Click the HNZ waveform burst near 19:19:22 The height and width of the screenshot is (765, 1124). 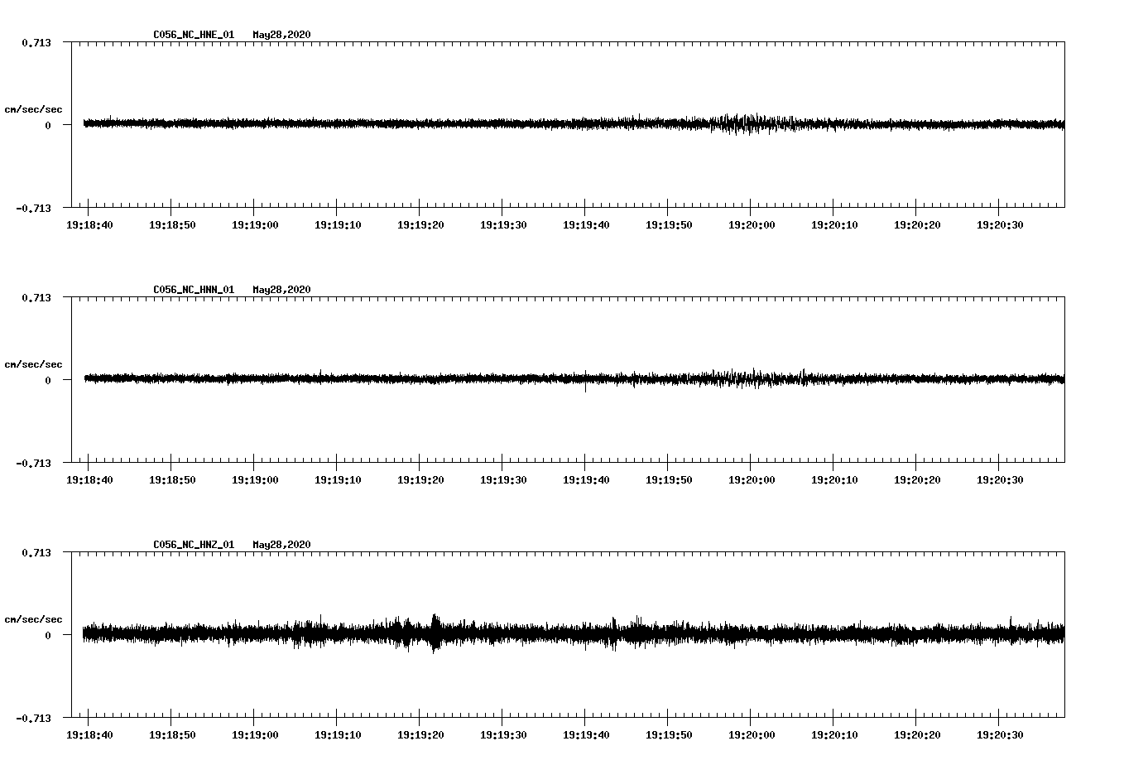tap(435, 633)
